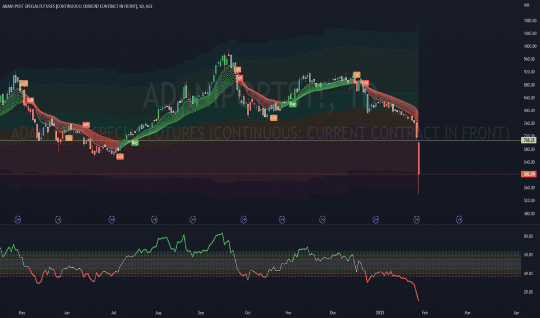Select the Sell signal in mid-June
Screen dimensions: 540x318
pyautogui.click(x=86, y=124)
